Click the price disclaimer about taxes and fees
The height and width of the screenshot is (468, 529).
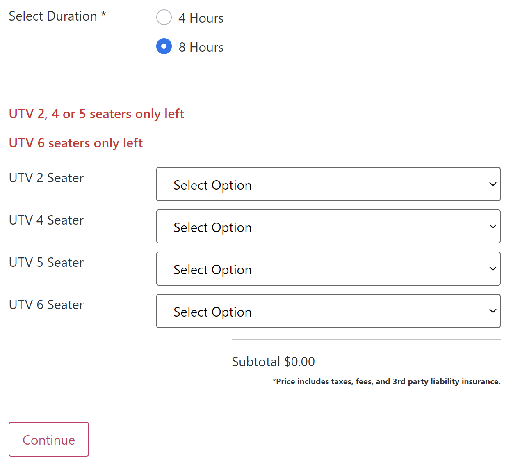[x=386, y=381]
